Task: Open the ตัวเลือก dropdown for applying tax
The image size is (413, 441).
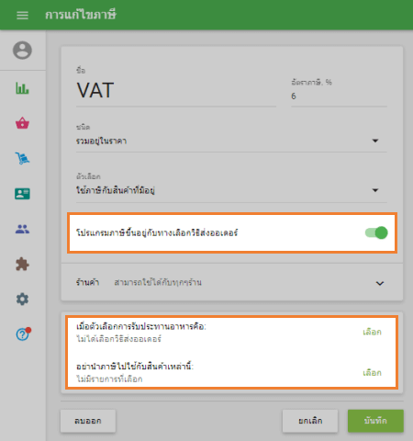Action: pyautogui.click(x=231, y=190)
